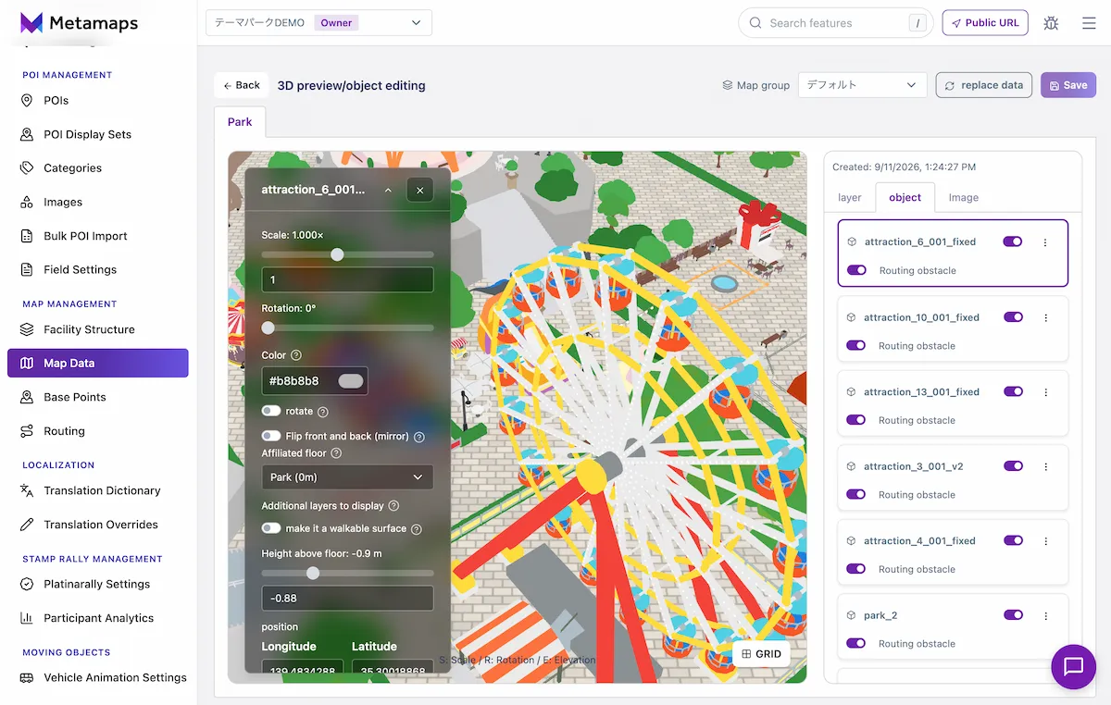Open the debug bug icon
Viewport: 1111px width, 705px height.
pos(1051,23)
